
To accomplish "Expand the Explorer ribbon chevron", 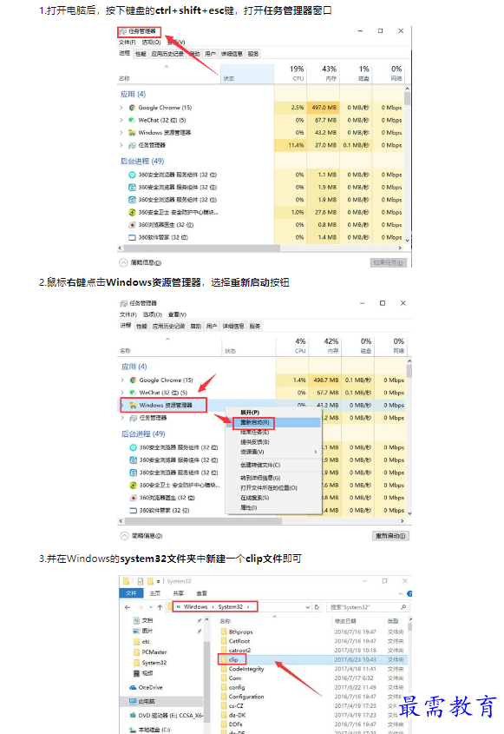I will tap(400, 593).
